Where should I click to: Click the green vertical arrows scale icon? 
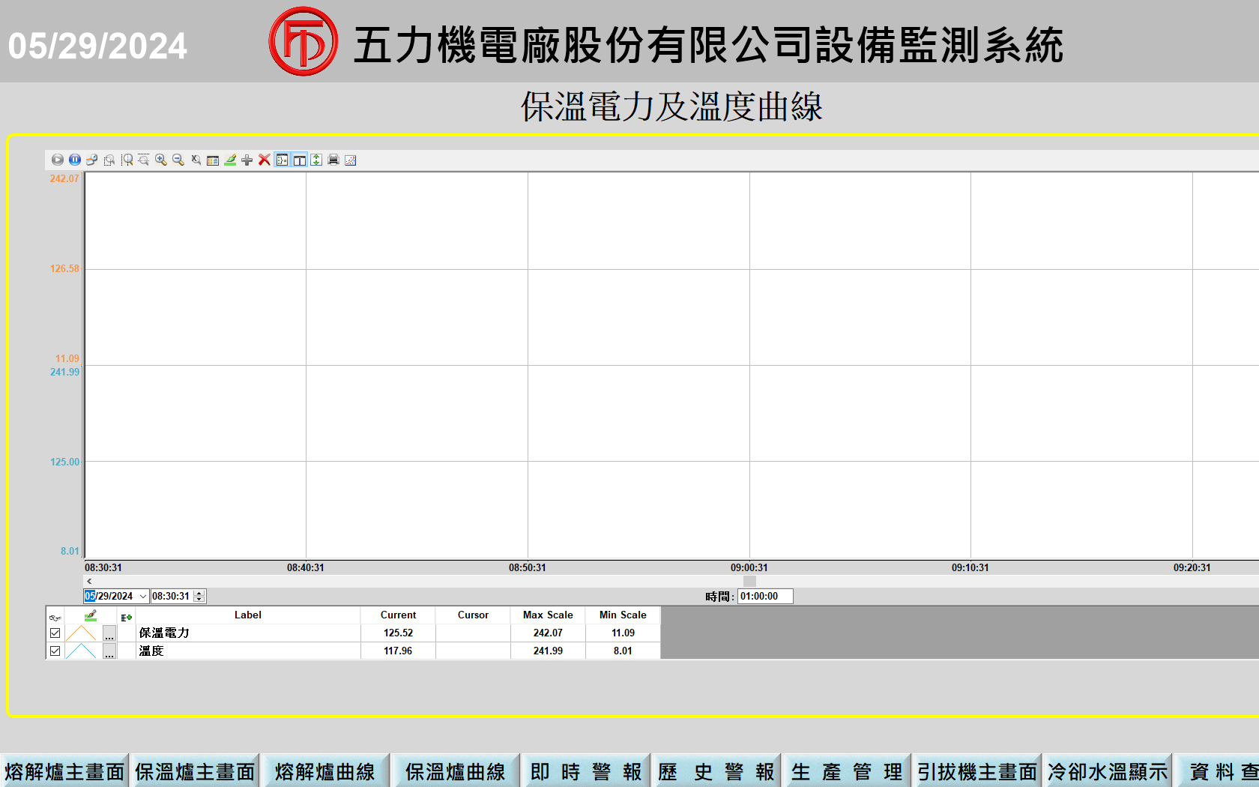pos(316,160)
